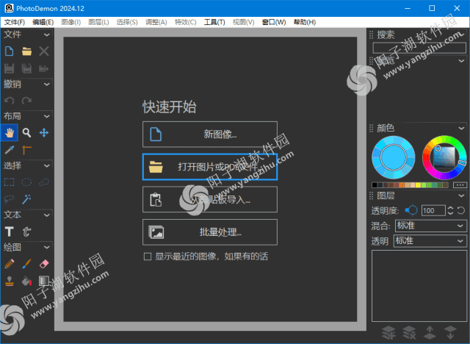The width and height of the screenshot is (470, 344).
Task: Click the palette options three-dots button
Action: tap(460, 185)
